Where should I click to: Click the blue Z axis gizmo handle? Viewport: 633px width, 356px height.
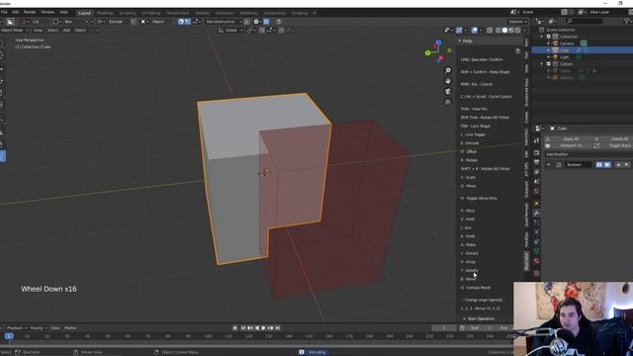[x=438, y=43]
